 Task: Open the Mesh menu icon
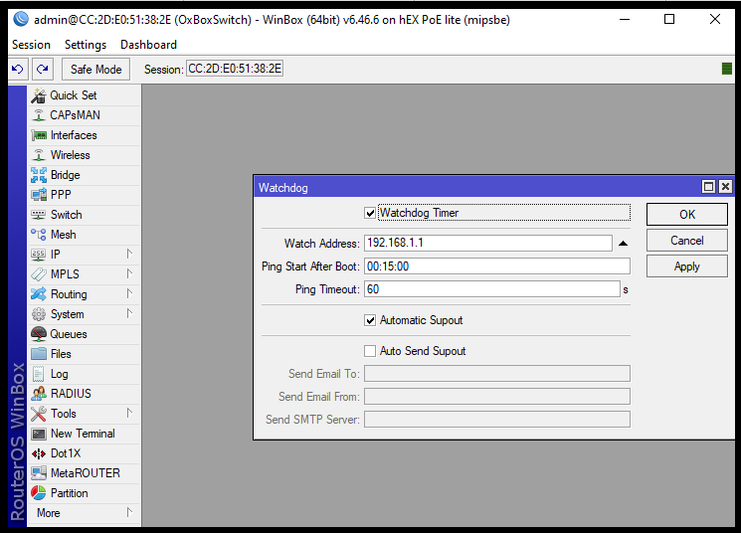click(39, 235)
